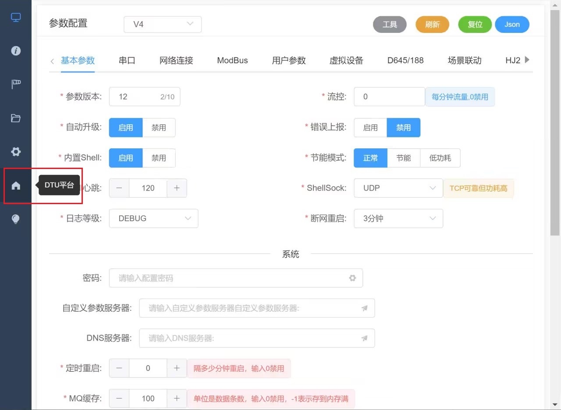Click the 复位 button
Viewport: 561px width, 410px height.
[x=475, y=25]
